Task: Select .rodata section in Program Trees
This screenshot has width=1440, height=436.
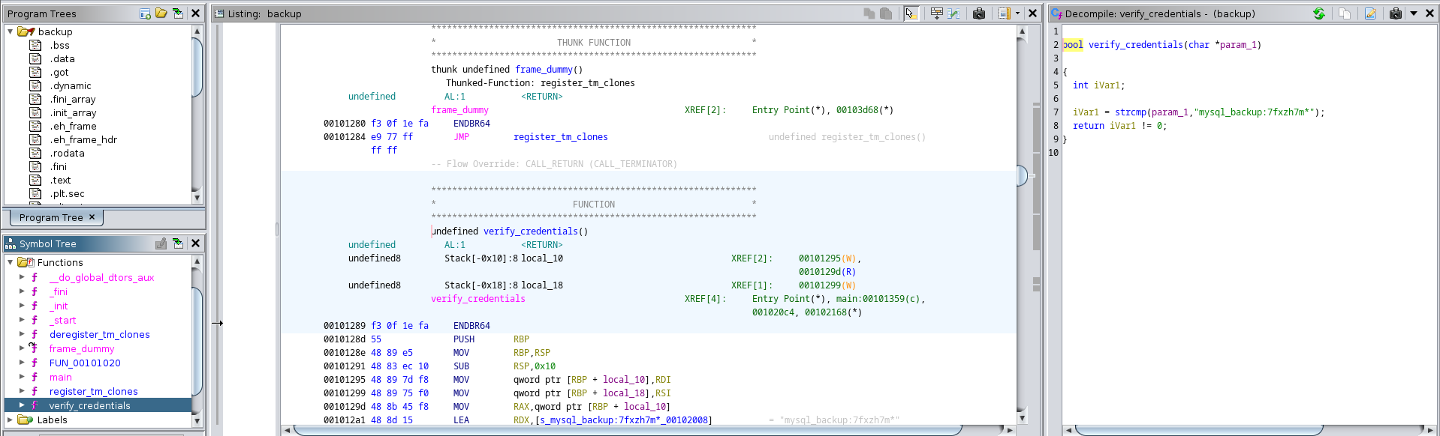Action: coord(67,154)
